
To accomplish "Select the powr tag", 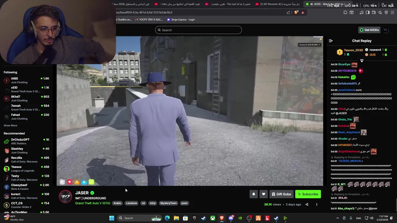I will pyautogui.click(x=185, y=203).
